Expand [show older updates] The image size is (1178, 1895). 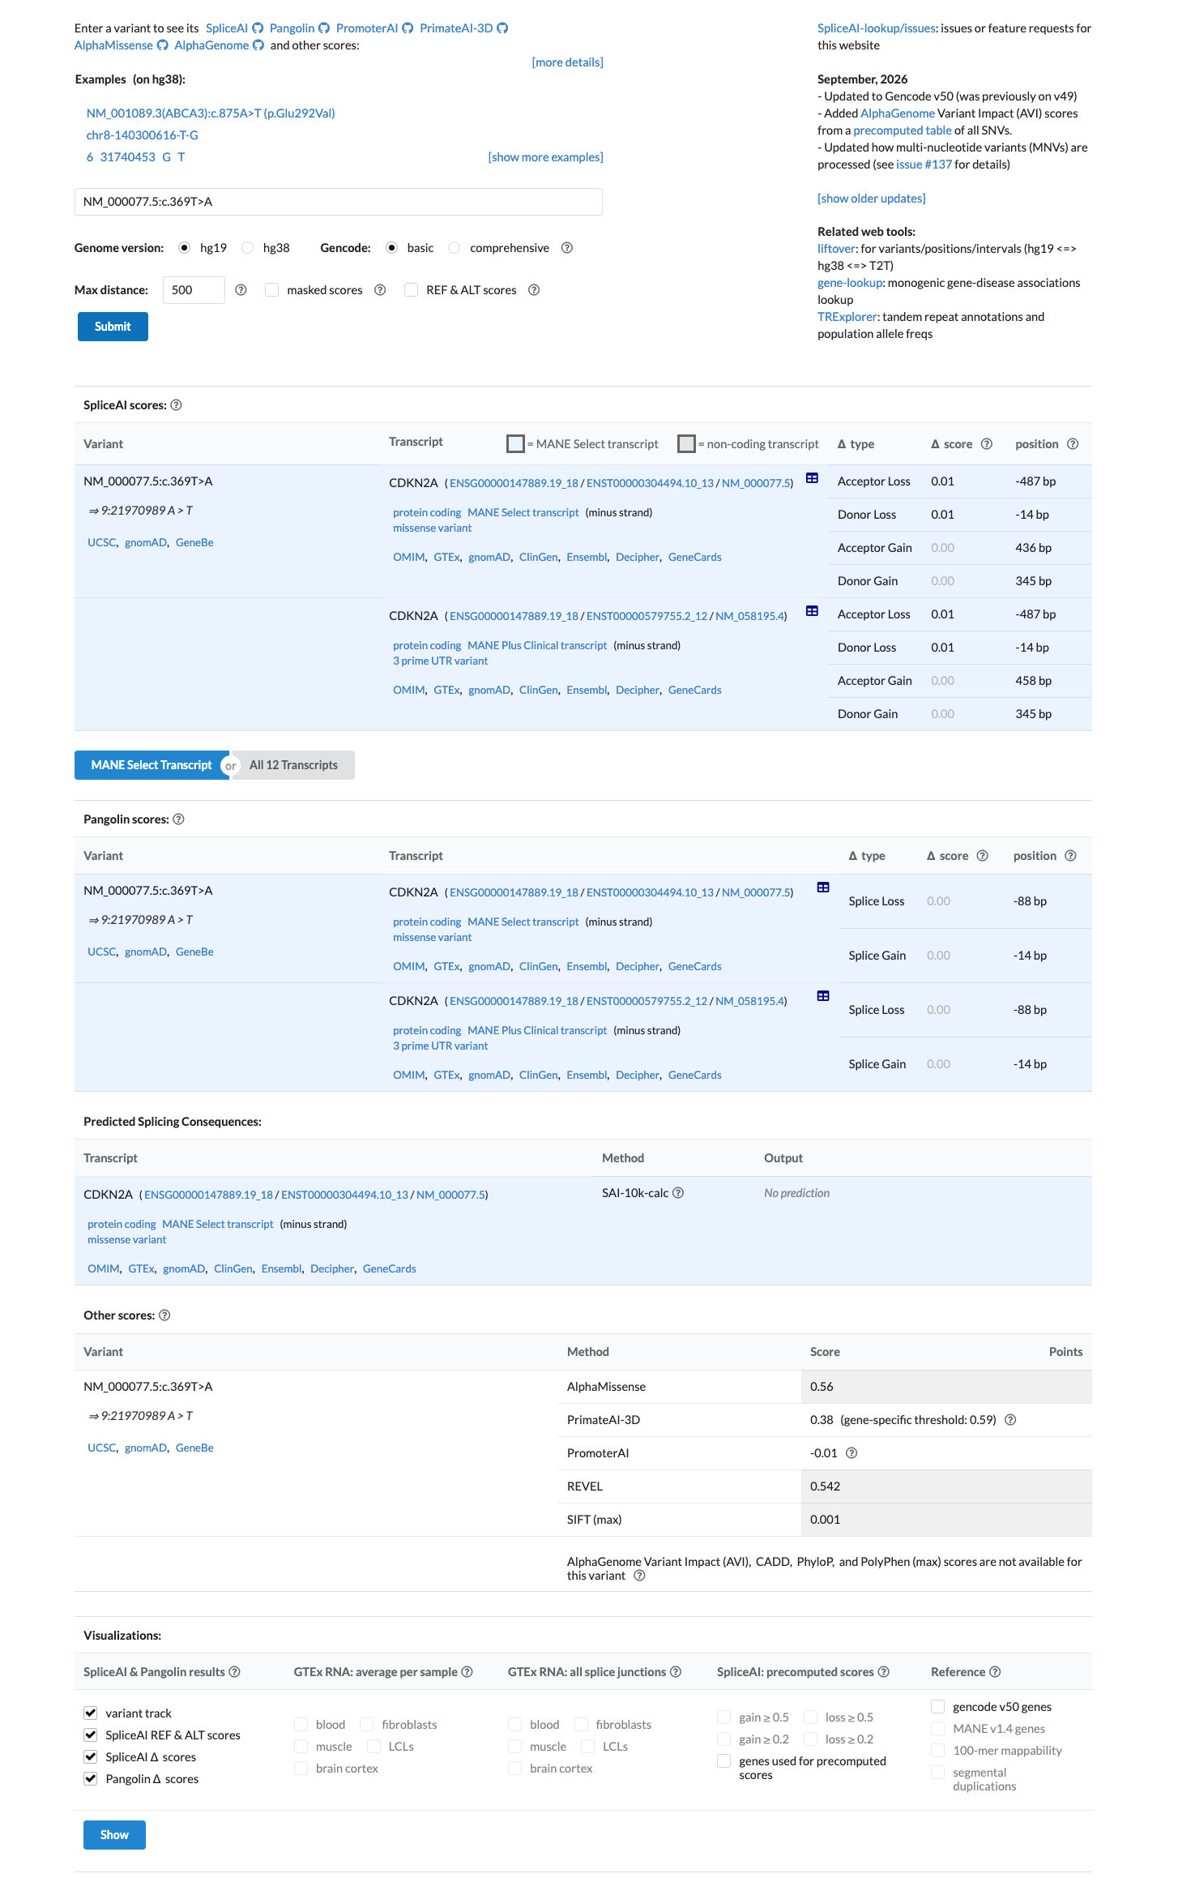tap(871, 199)
